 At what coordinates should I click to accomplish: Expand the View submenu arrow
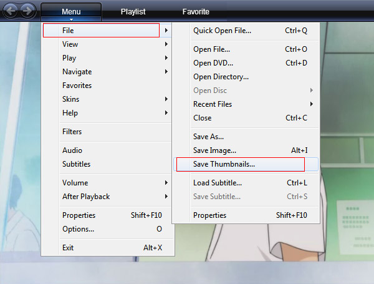point(166,44)
